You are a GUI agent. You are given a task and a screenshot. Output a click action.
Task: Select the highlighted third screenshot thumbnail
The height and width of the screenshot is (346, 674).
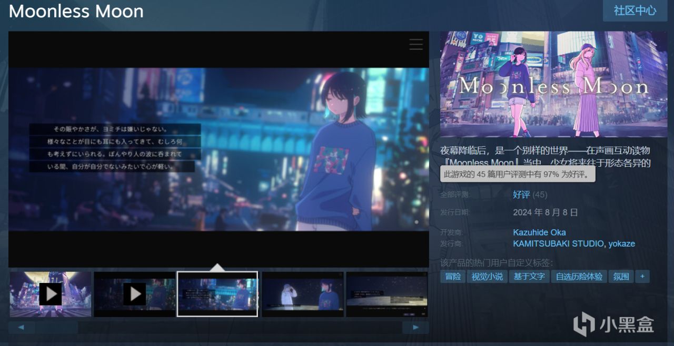click(217, 294)
